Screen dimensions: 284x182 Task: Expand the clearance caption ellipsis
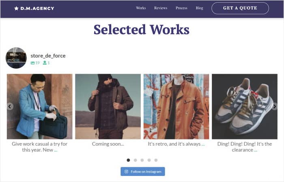click(x=256, y=150)
